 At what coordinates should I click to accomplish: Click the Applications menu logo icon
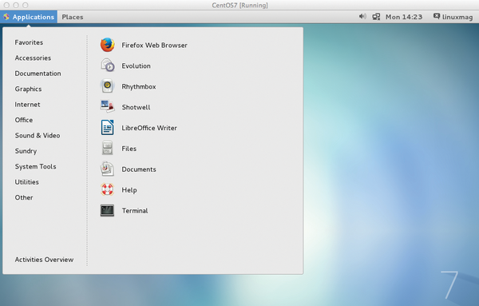click(6, 17)
